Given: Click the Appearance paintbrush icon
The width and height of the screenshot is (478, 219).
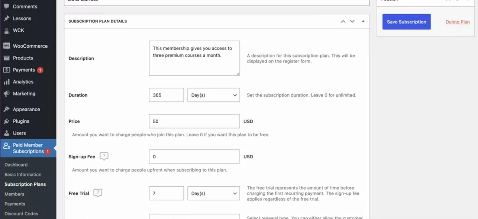Looking at the screenshot, I should pyautogui.click(x=6, y=109).
